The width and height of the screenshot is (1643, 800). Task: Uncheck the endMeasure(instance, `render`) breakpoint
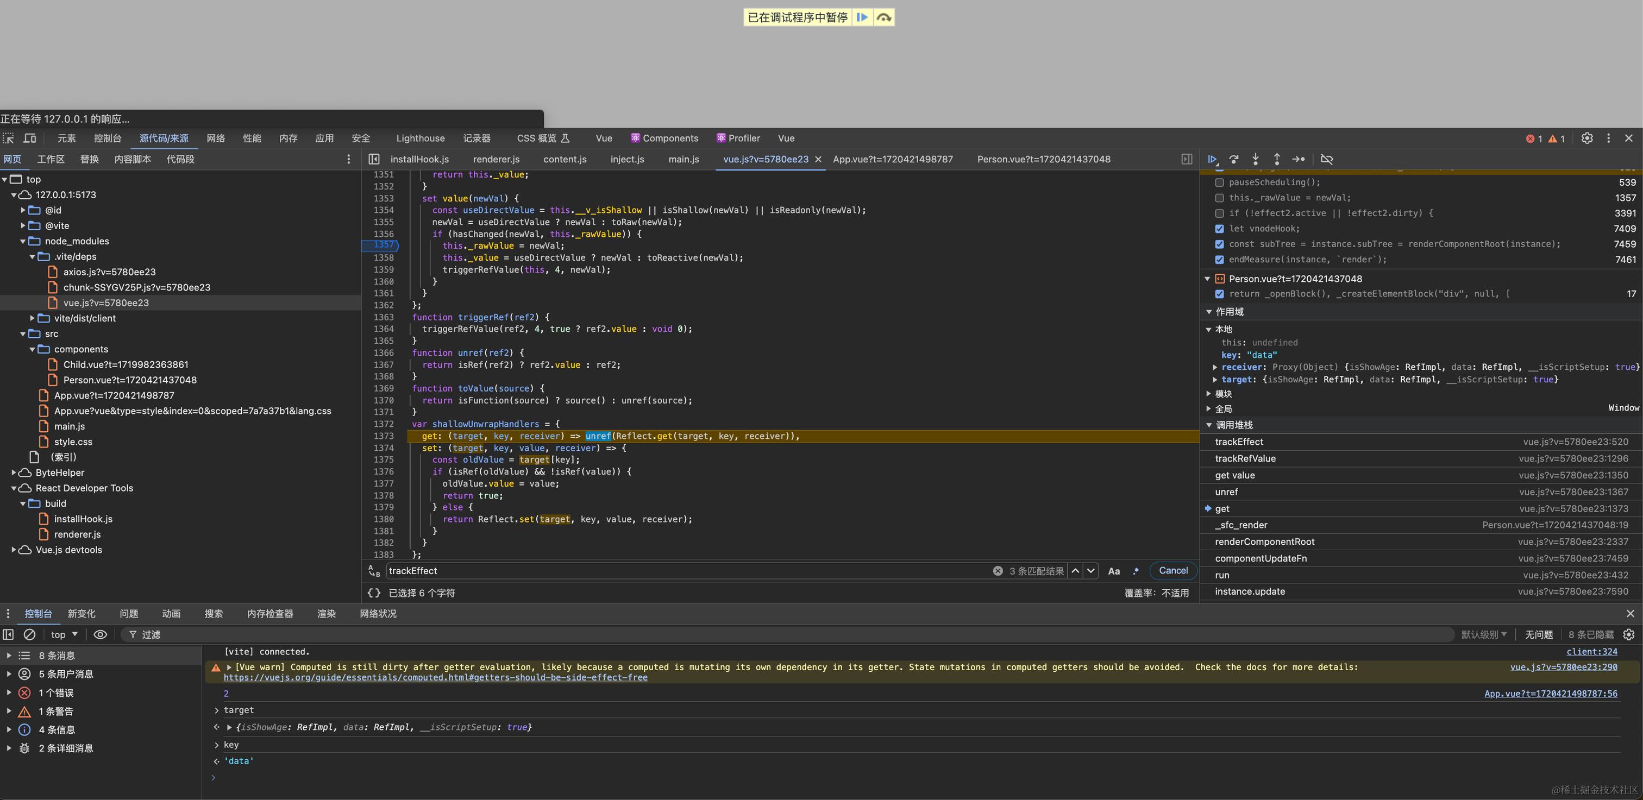click(1220, 260)
